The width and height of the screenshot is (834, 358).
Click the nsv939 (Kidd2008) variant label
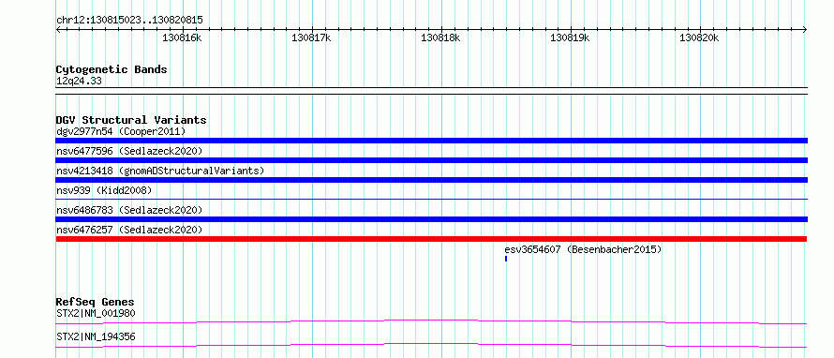(x=104, y=190)
